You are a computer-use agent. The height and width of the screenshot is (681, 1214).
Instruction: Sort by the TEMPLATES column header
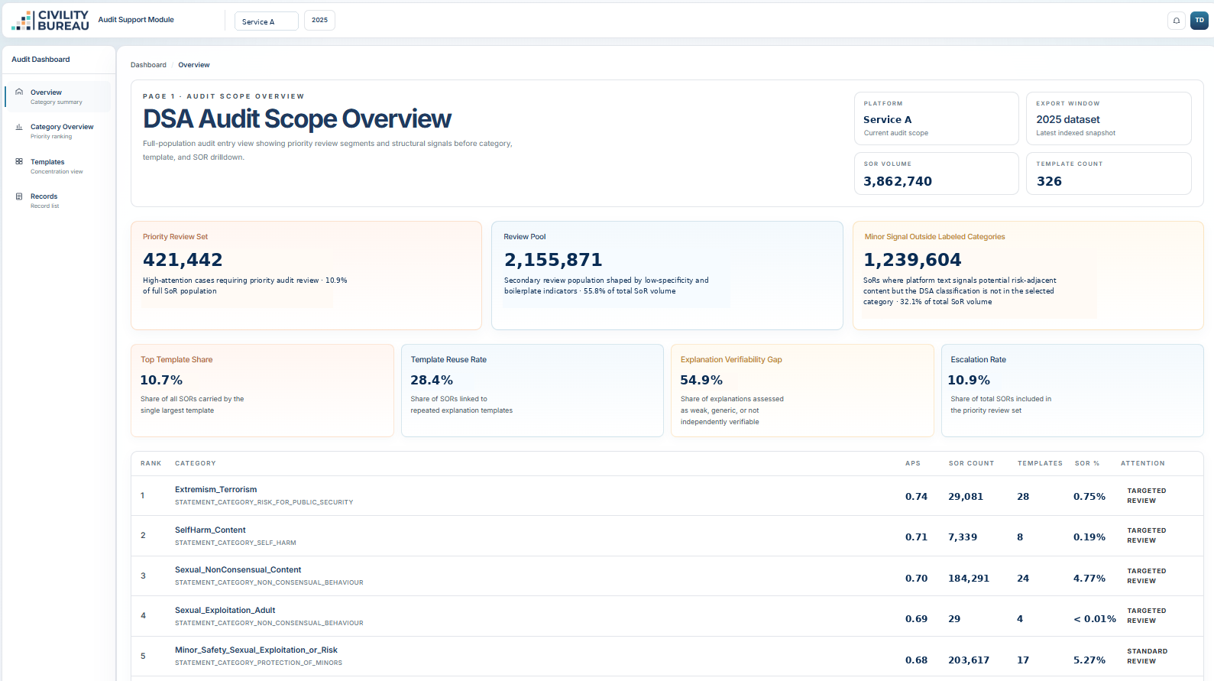click(x=1040, y=463)
